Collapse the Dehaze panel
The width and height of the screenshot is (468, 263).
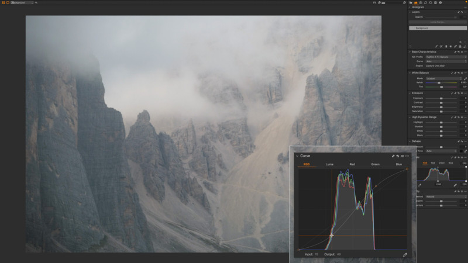[x=410, y=141]
